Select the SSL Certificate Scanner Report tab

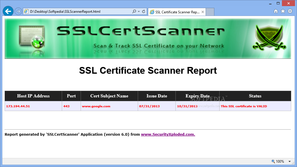177,12
